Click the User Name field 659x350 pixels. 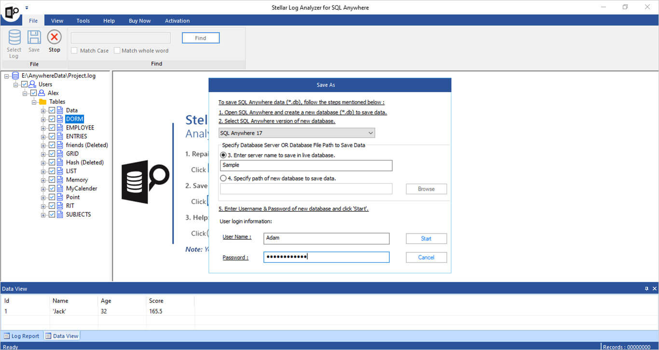point(327,238)
